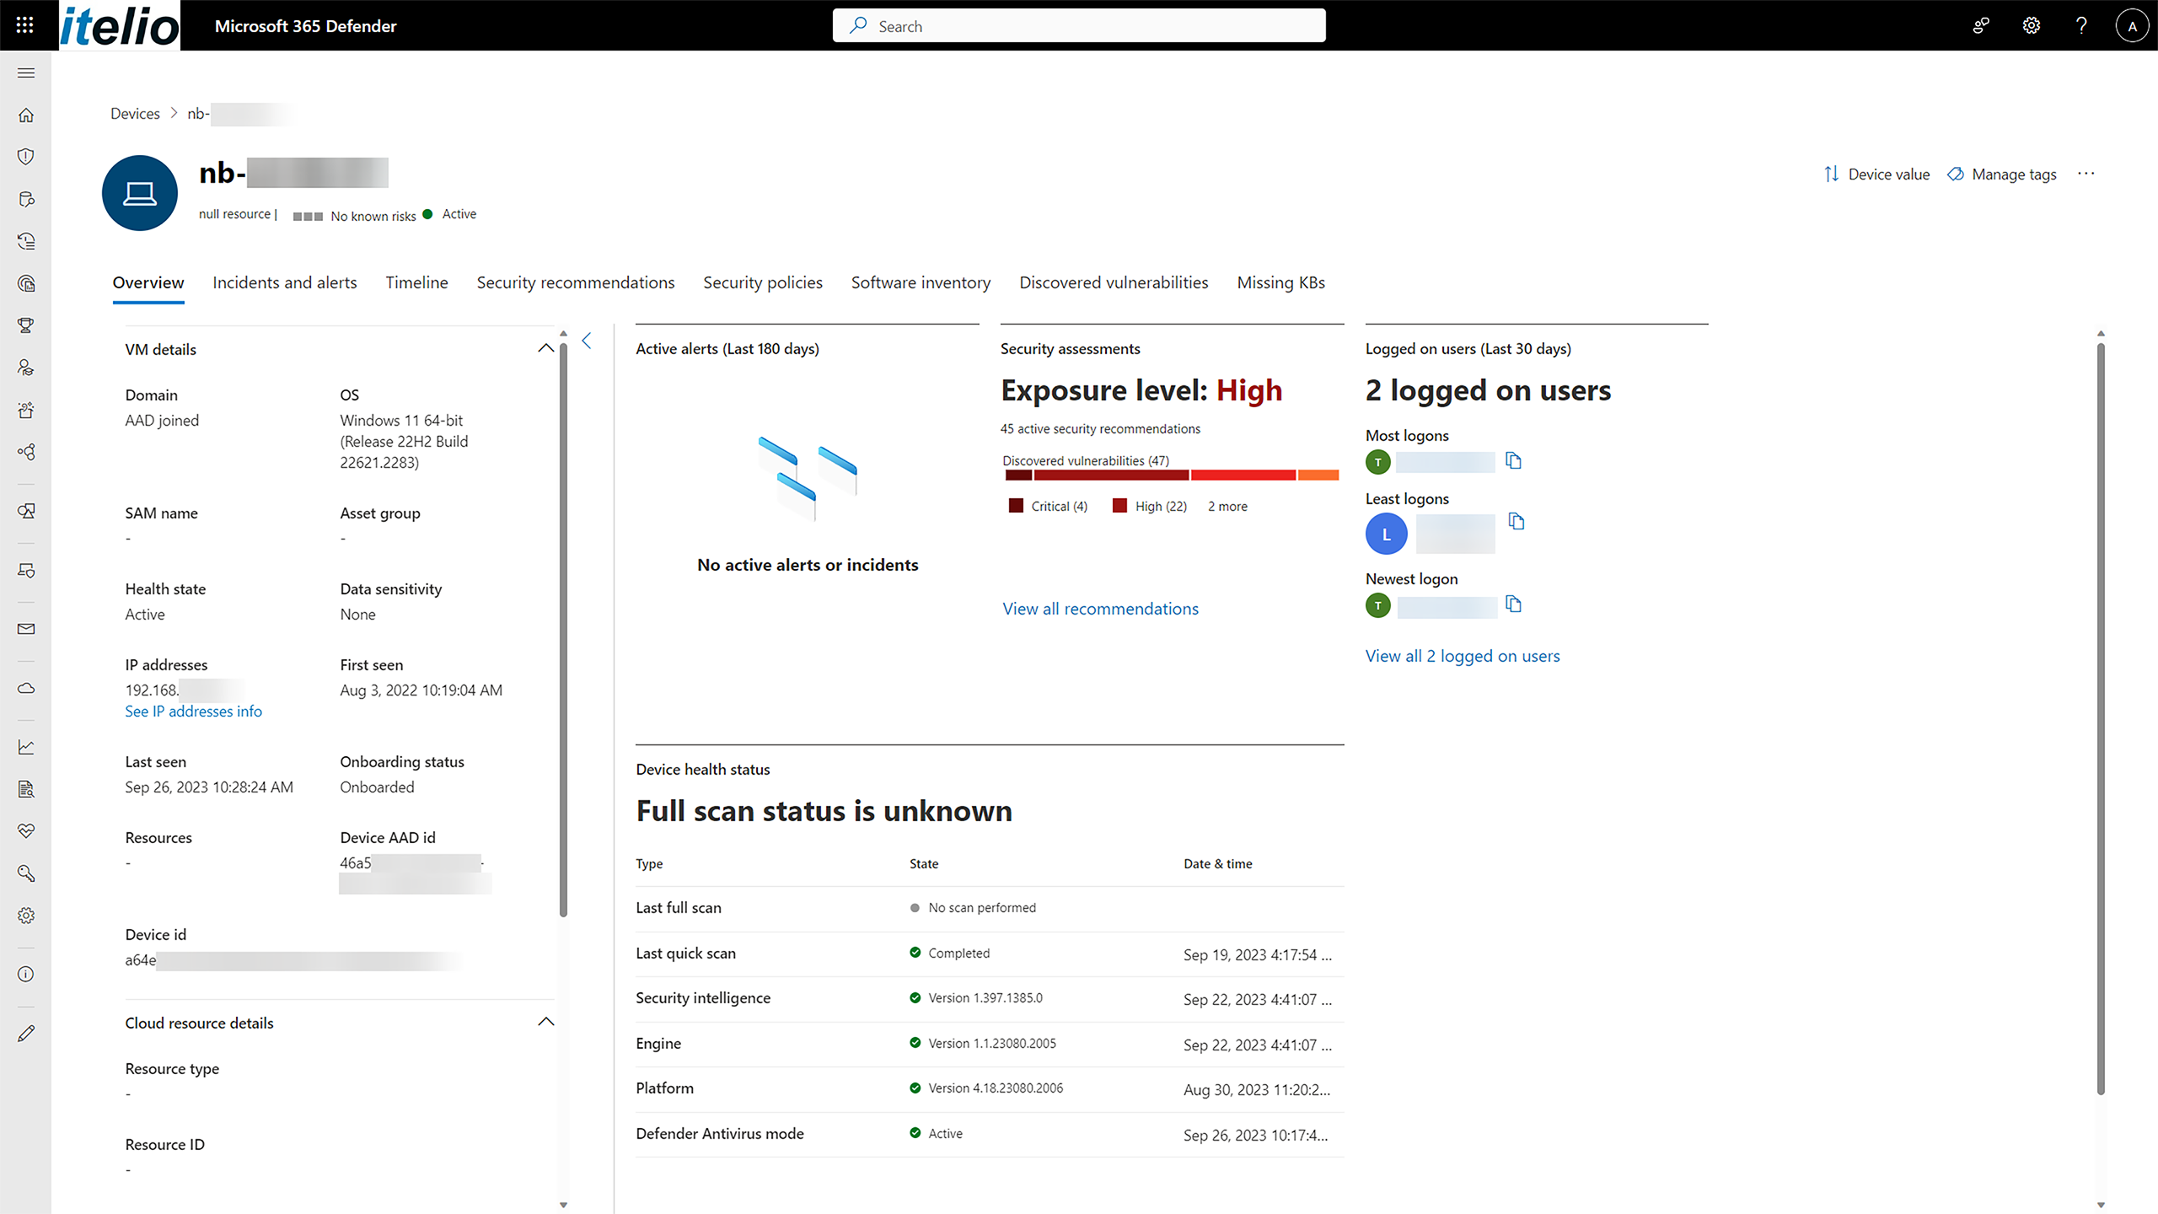The width and height of the screenshot is (2158, 1214).
Task: Click inside the Search field
Action: click(1079, 25)
